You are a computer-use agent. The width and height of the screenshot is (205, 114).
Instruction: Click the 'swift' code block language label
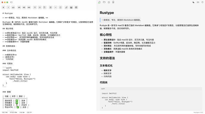(x=103, y=89)
